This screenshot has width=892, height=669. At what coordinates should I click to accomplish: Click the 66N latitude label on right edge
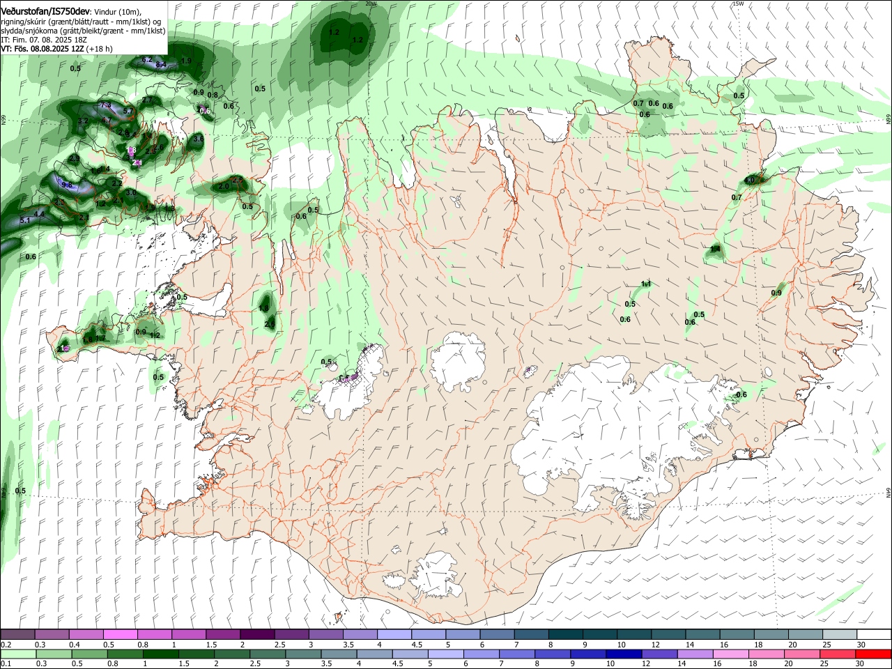coord(889,120)
